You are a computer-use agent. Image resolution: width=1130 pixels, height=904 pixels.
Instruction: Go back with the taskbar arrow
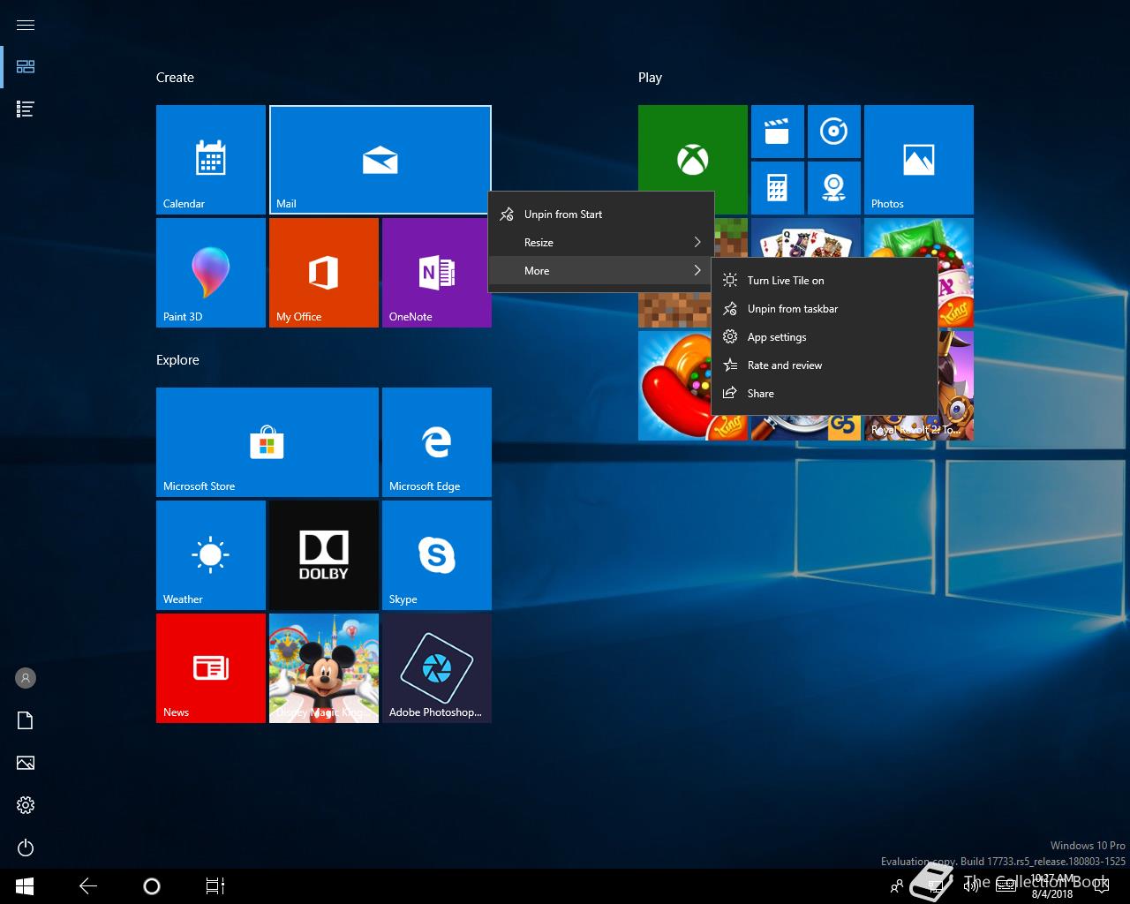tap(88, 886)
